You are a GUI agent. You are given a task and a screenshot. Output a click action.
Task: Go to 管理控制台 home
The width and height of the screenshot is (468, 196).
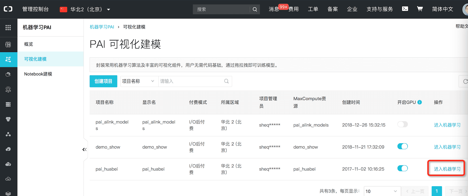click(35, 9)
